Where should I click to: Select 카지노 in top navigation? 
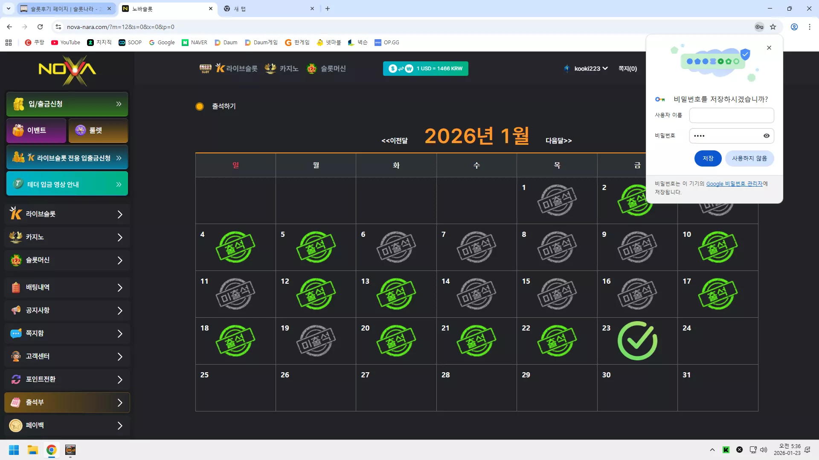[x=282, y=69]
